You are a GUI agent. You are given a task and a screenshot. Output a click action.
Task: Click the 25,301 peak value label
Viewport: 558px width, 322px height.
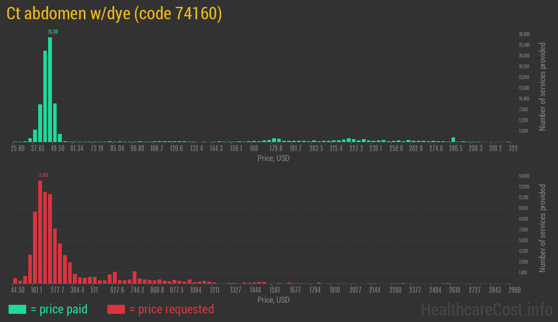53,32
